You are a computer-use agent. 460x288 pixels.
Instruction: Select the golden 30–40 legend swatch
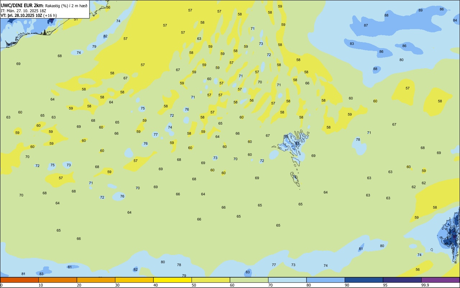pos(134,280)
